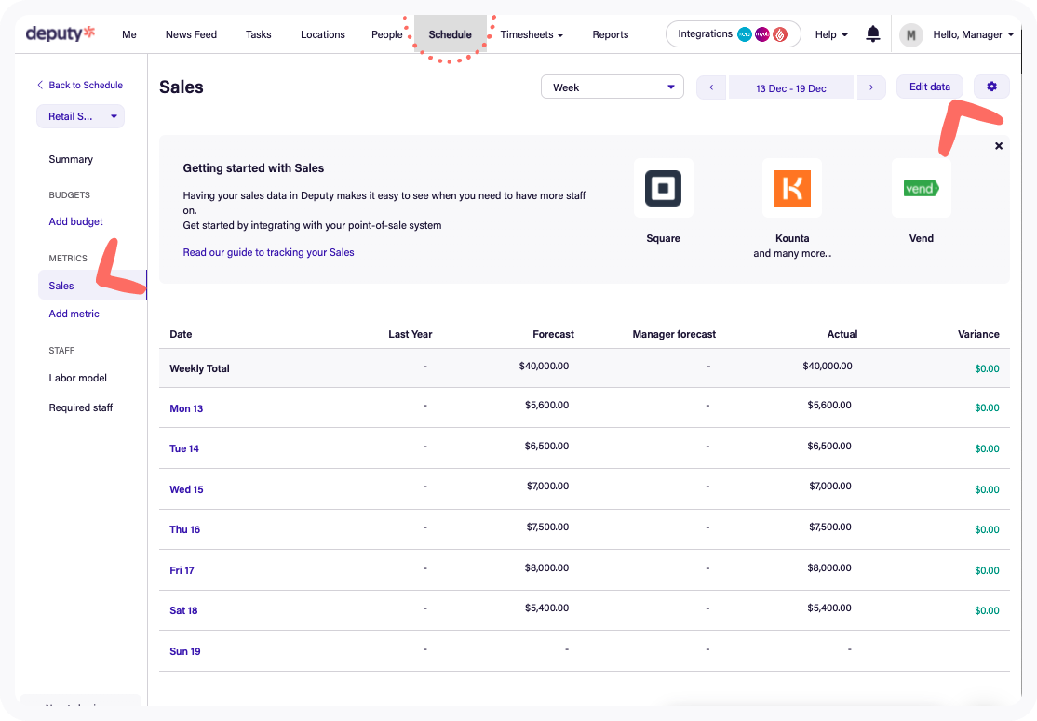Image resolution: width=1037 pixels, height=721 pixels.
Task: Expand the Retail location dropdown
Action: point(80,116)
